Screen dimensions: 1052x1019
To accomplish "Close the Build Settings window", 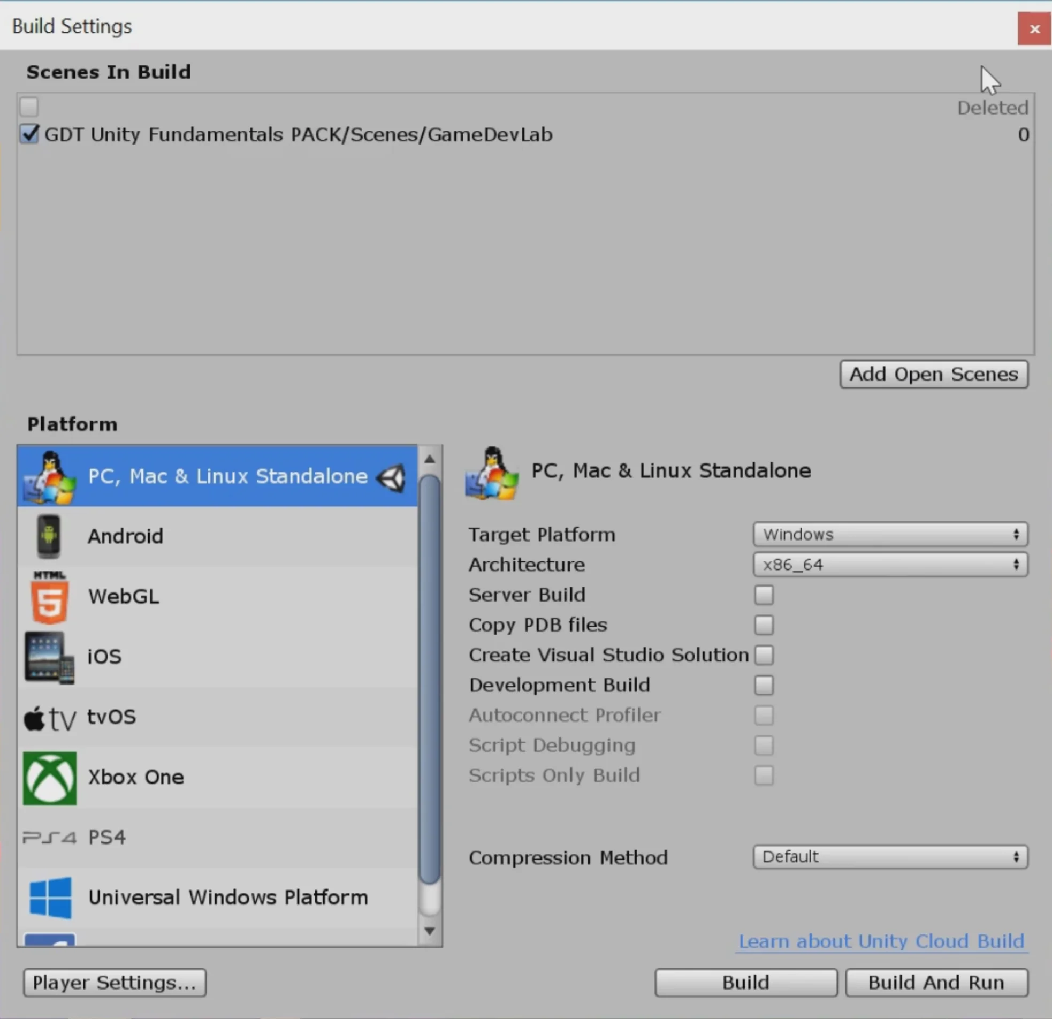I will [x=1034, y=28].
